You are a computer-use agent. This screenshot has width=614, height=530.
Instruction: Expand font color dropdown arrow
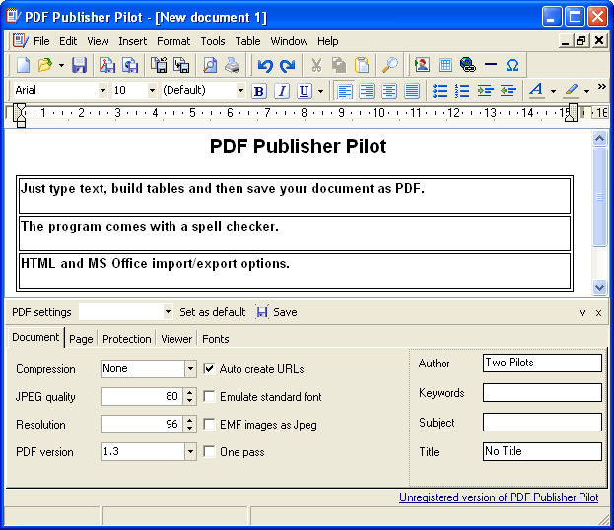[x=553, y=91]
